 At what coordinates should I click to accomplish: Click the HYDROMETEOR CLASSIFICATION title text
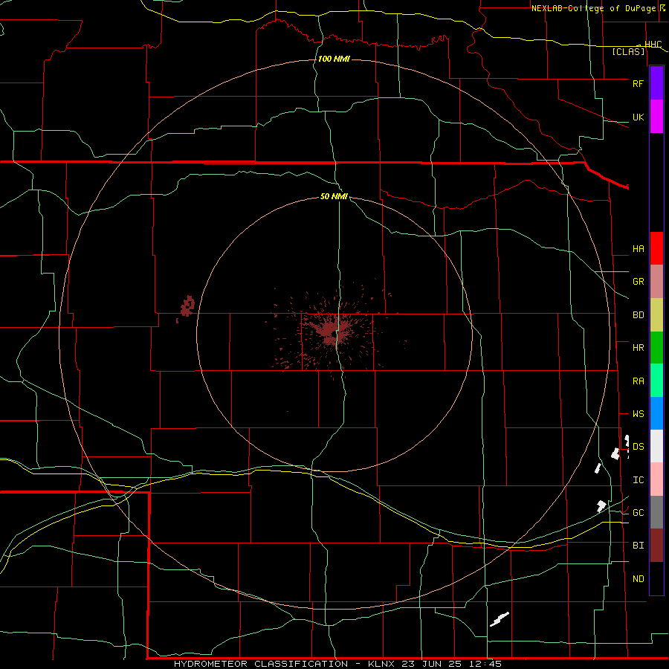[261, 664]
